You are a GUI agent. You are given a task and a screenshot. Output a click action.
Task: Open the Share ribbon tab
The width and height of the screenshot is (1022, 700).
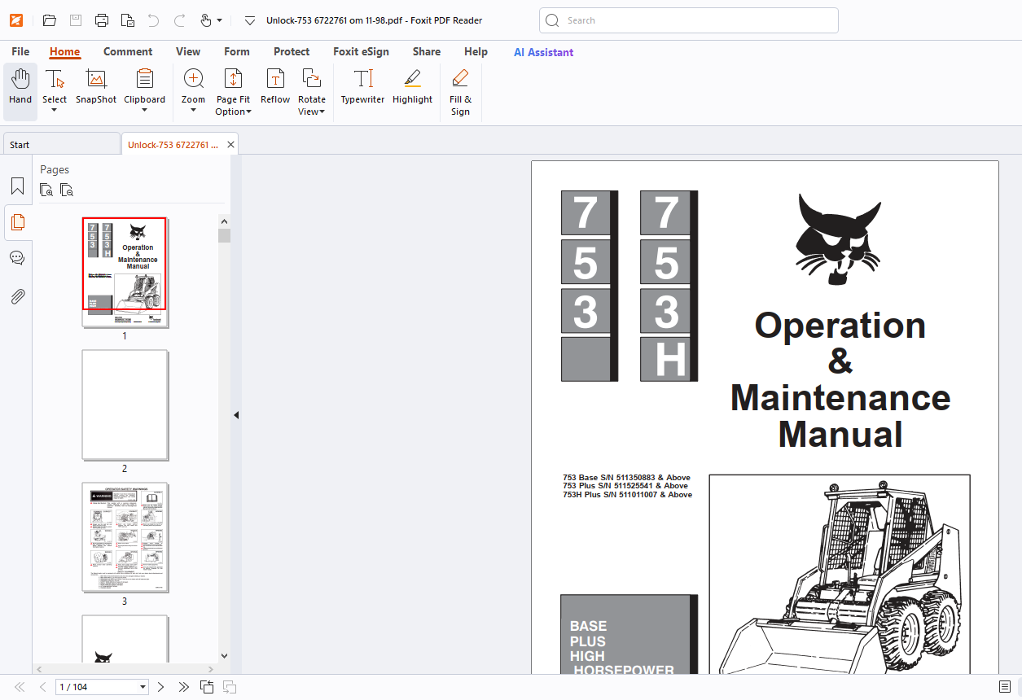point(427,51)
